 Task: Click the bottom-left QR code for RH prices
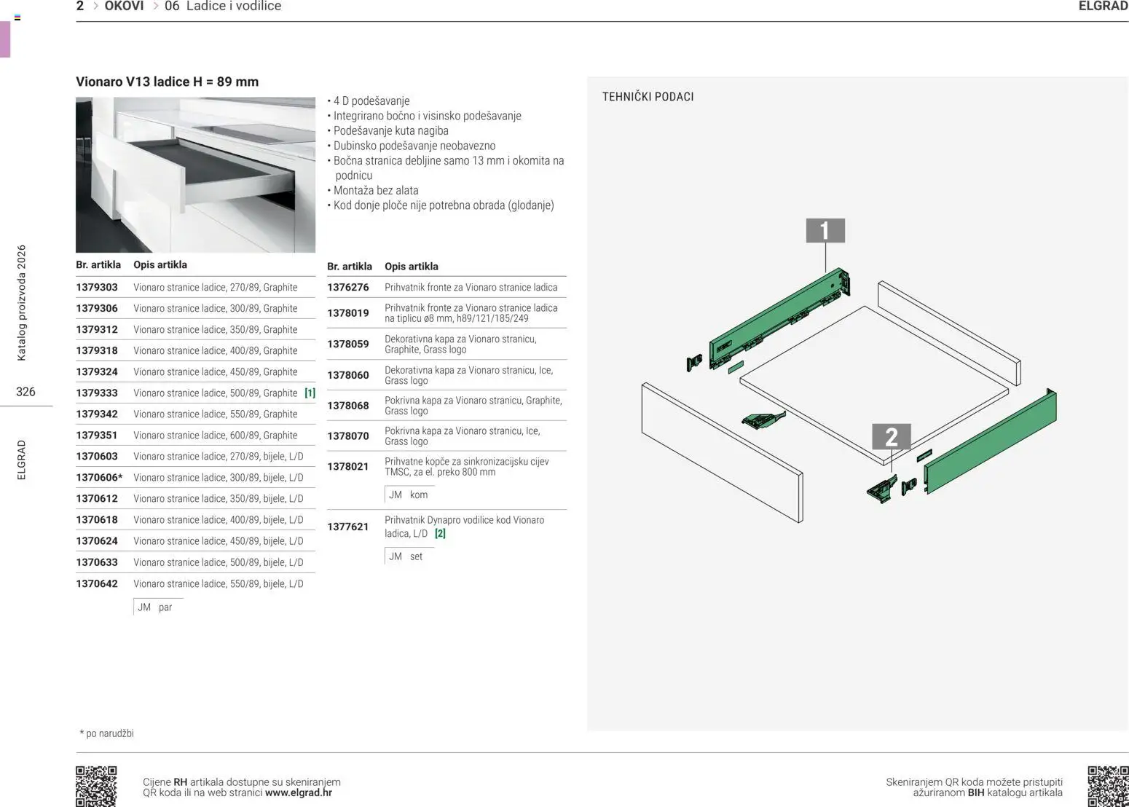pos(96,785)
